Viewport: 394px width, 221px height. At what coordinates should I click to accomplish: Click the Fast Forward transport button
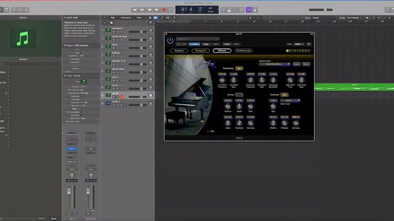pos(142,10)
